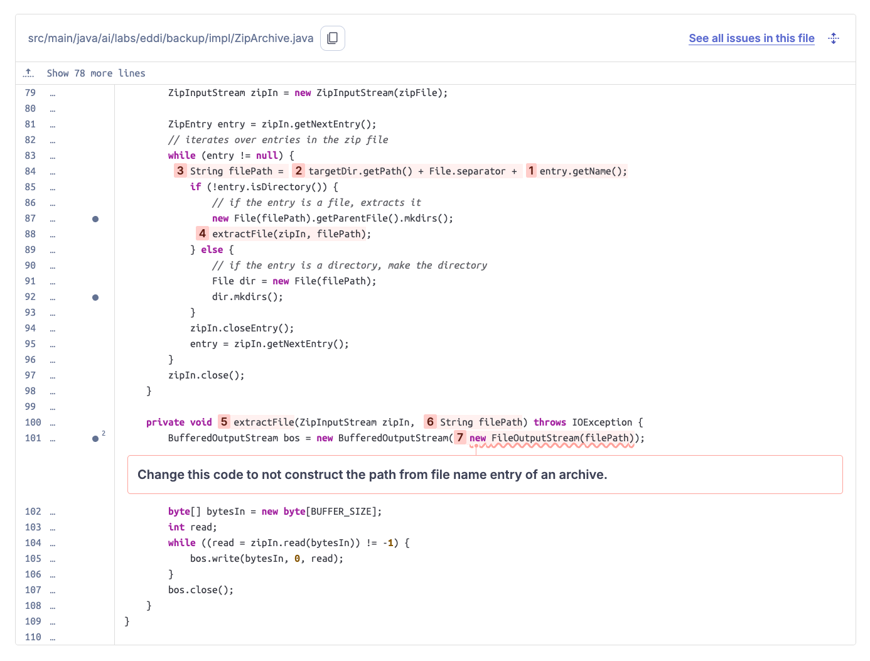Open See all issues in this file
The height and width of the screenshot is (661, 870).
(x=751, y=38)
